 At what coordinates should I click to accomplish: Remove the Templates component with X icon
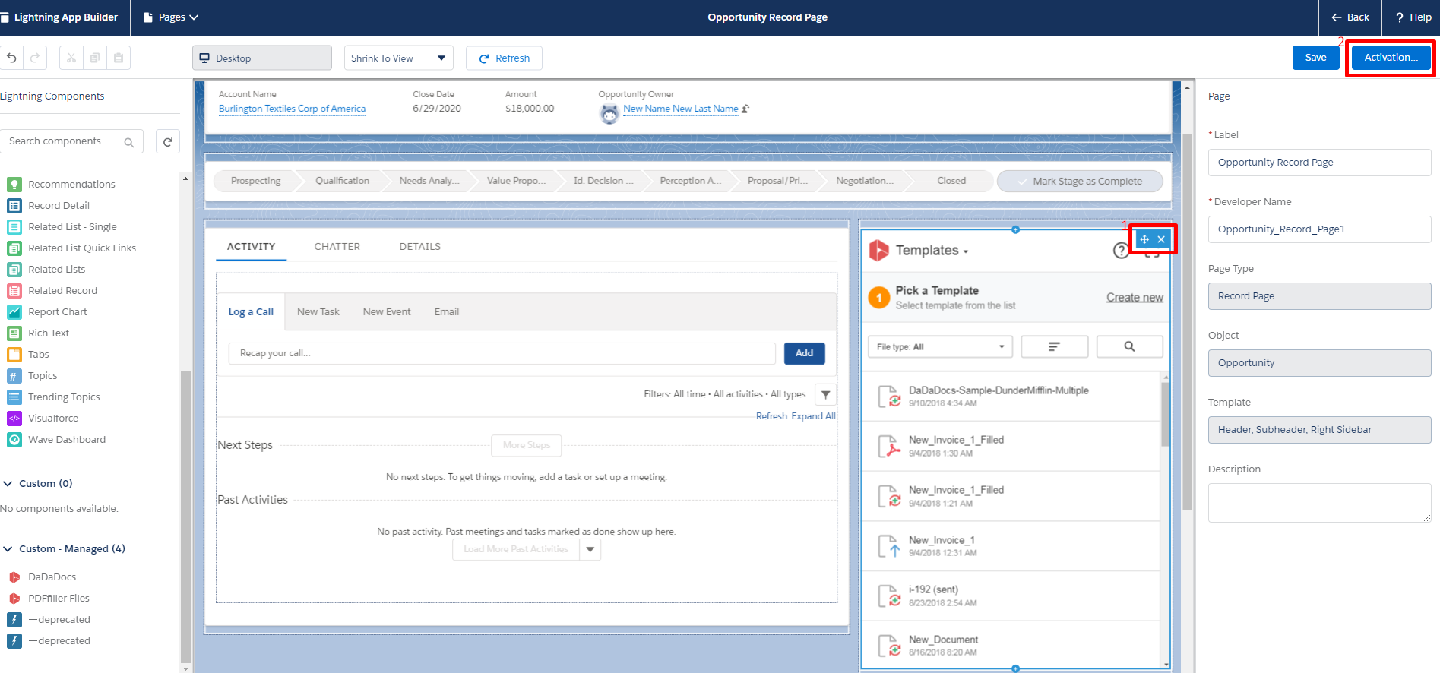pos(1161,239)
